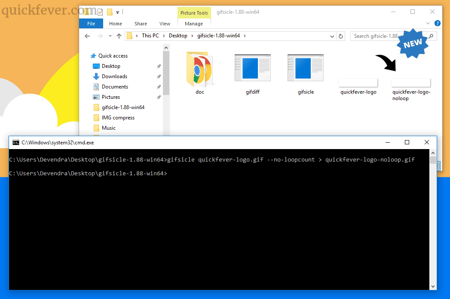Maximize the cmd.exe window
The width and height of the screenshot is (450, 299).
coord(407,142)
